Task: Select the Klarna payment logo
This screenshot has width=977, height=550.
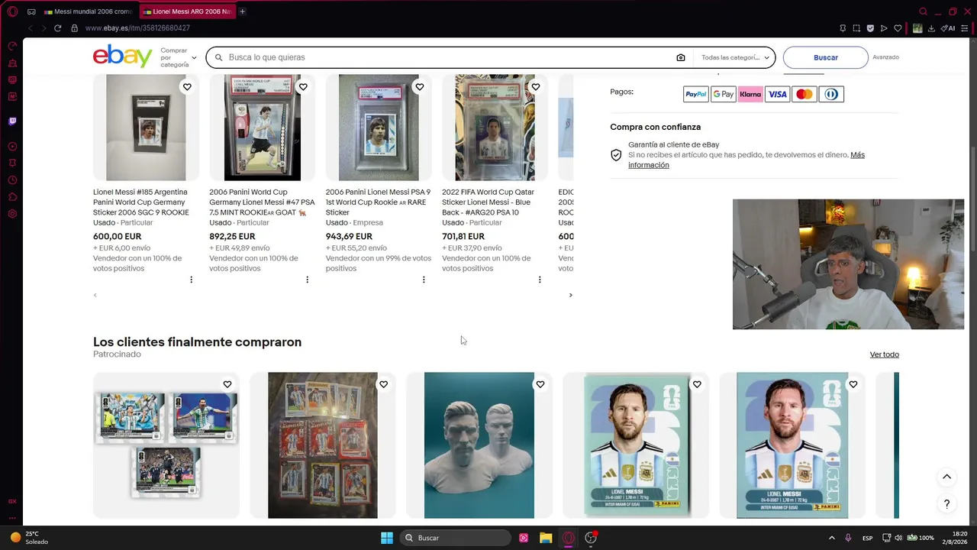Action: pyautogui.click(x=750, y=94)
